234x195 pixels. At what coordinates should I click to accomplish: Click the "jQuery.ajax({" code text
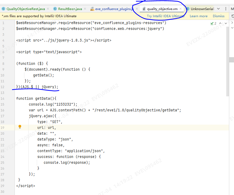(x=43, y=116)
